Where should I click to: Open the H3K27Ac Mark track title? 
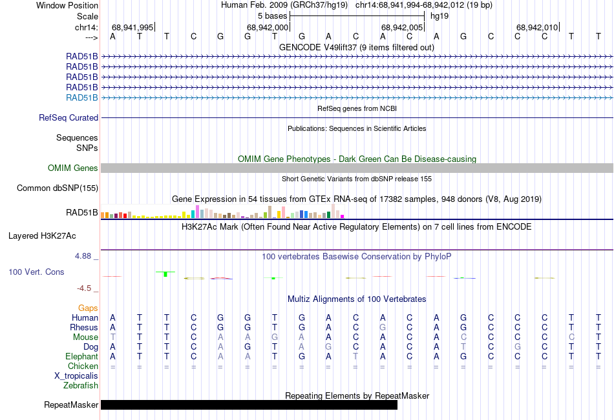[x=357, y=227]
